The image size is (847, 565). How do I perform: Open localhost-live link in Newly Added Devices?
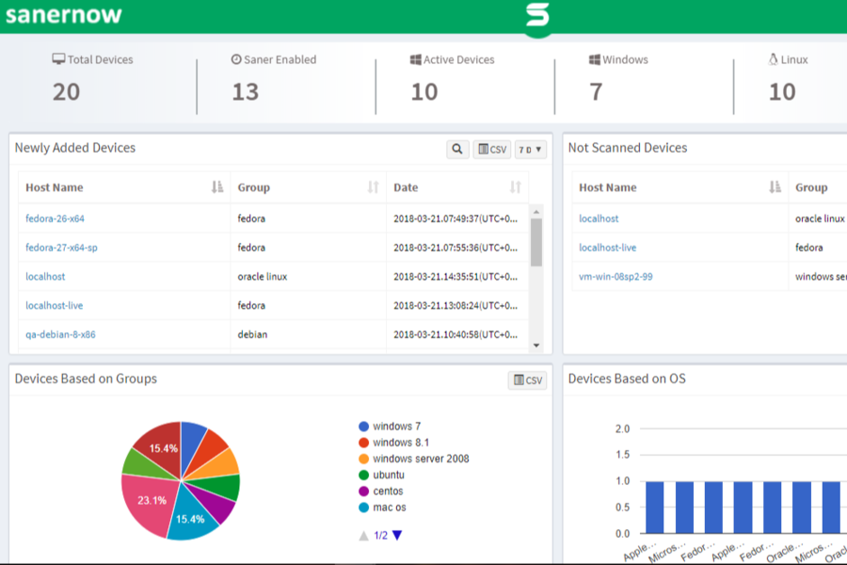point(55,305)
